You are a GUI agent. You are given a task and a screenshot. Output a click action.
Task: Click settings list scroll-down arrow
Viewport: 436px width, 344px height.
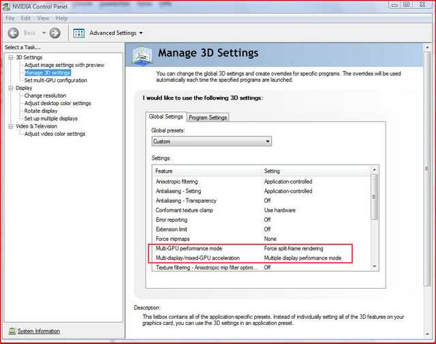pos(375,267)
